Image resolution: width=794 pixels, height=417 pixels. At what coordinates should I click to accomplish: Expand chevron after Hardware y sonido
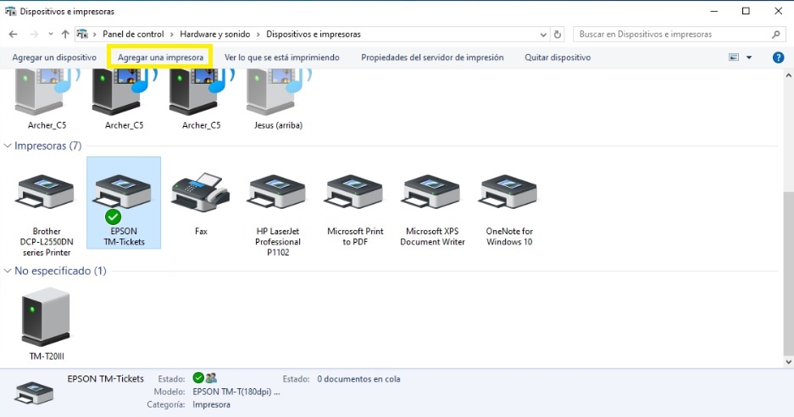[258, 35]
